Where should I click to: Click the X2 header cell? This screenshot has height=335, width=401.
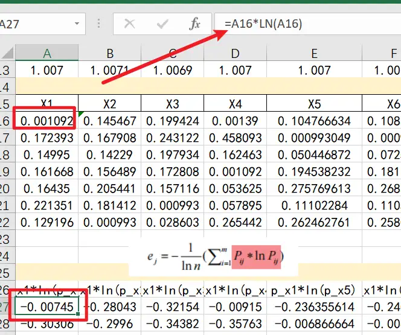(x=110, y=104)
